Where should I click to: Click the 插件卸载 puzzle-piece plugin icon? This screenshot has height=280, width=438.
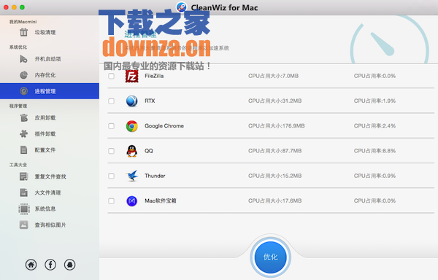pos(24,134)
